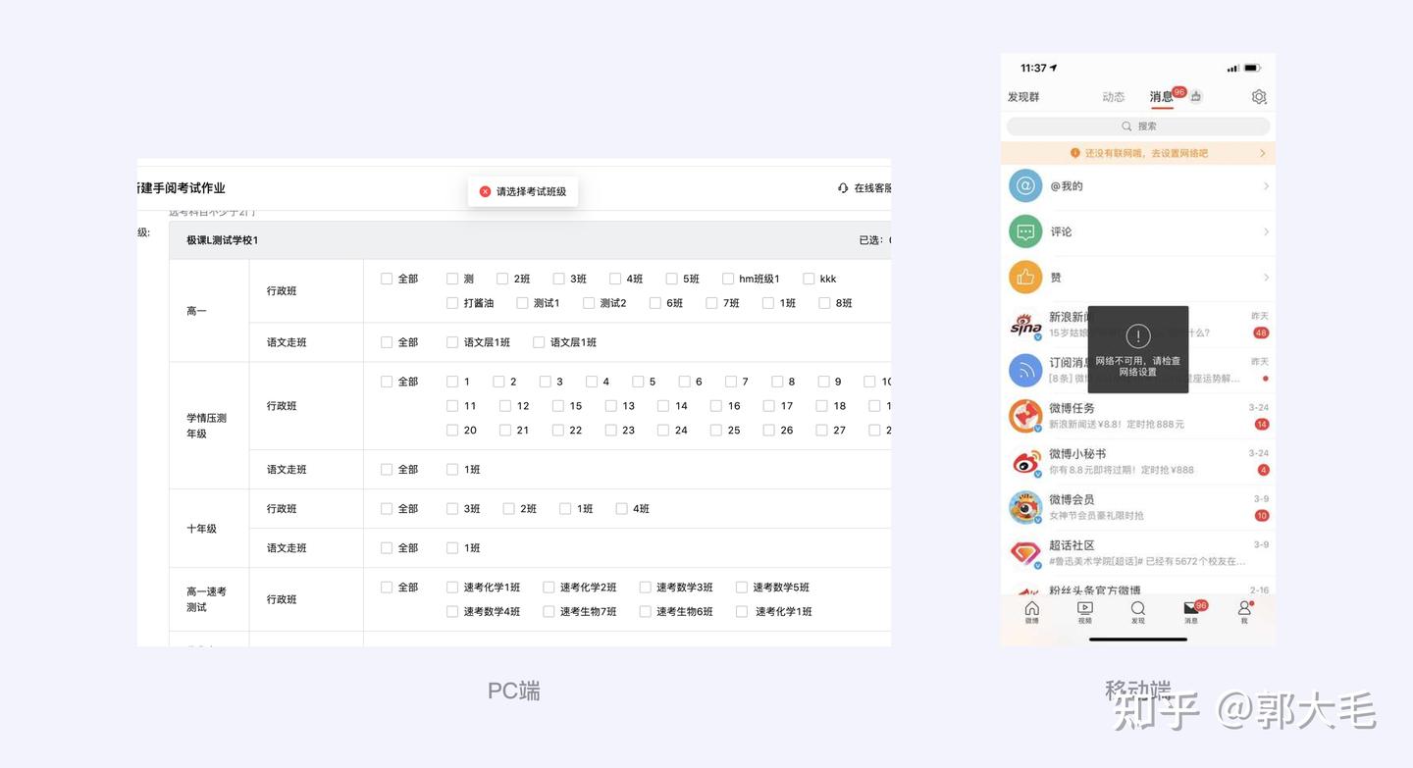Go to 视频 in bottom bar
The width and height of the screenshot is (1413, 768).
click(1084, 612)
